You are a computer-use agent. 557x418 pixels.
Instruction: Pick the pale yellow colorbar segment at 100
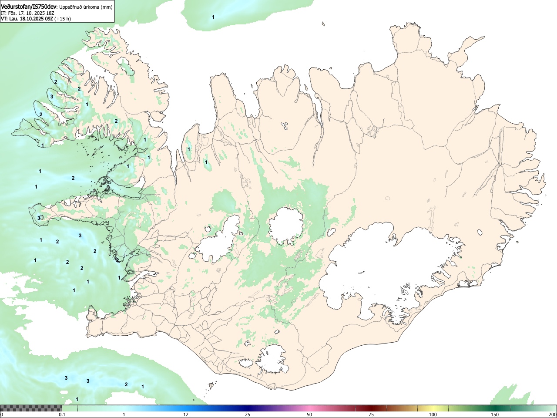tap(433, 408)
